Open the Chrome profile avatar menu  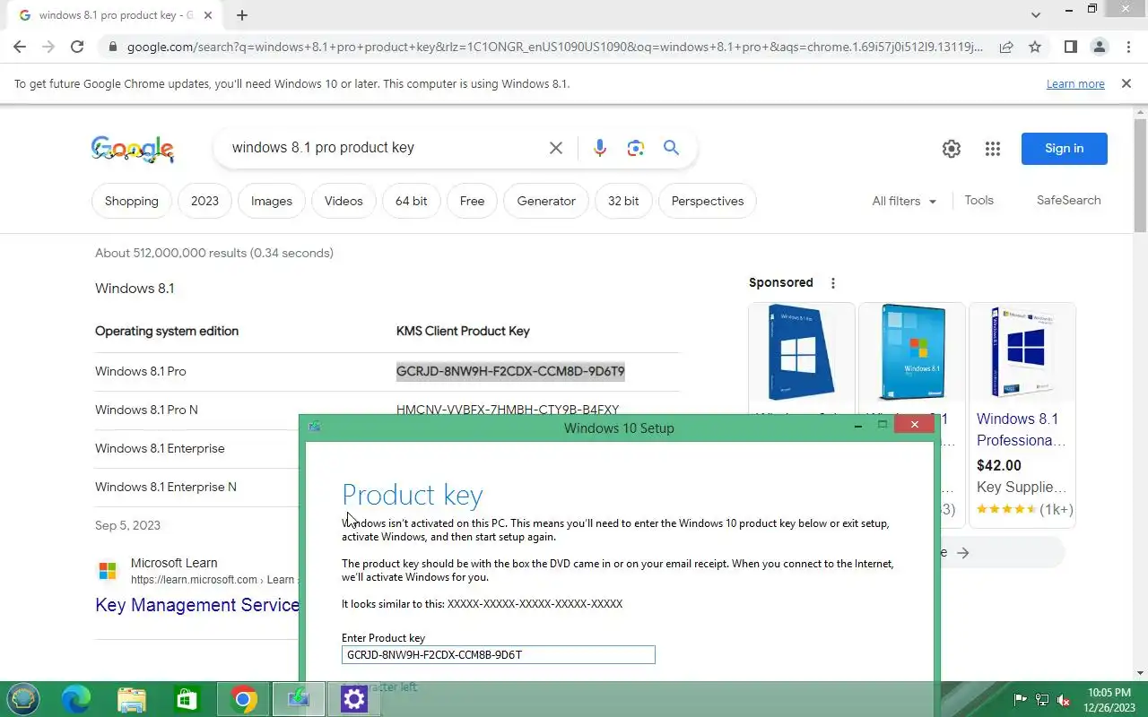[x=1099, y=47]
